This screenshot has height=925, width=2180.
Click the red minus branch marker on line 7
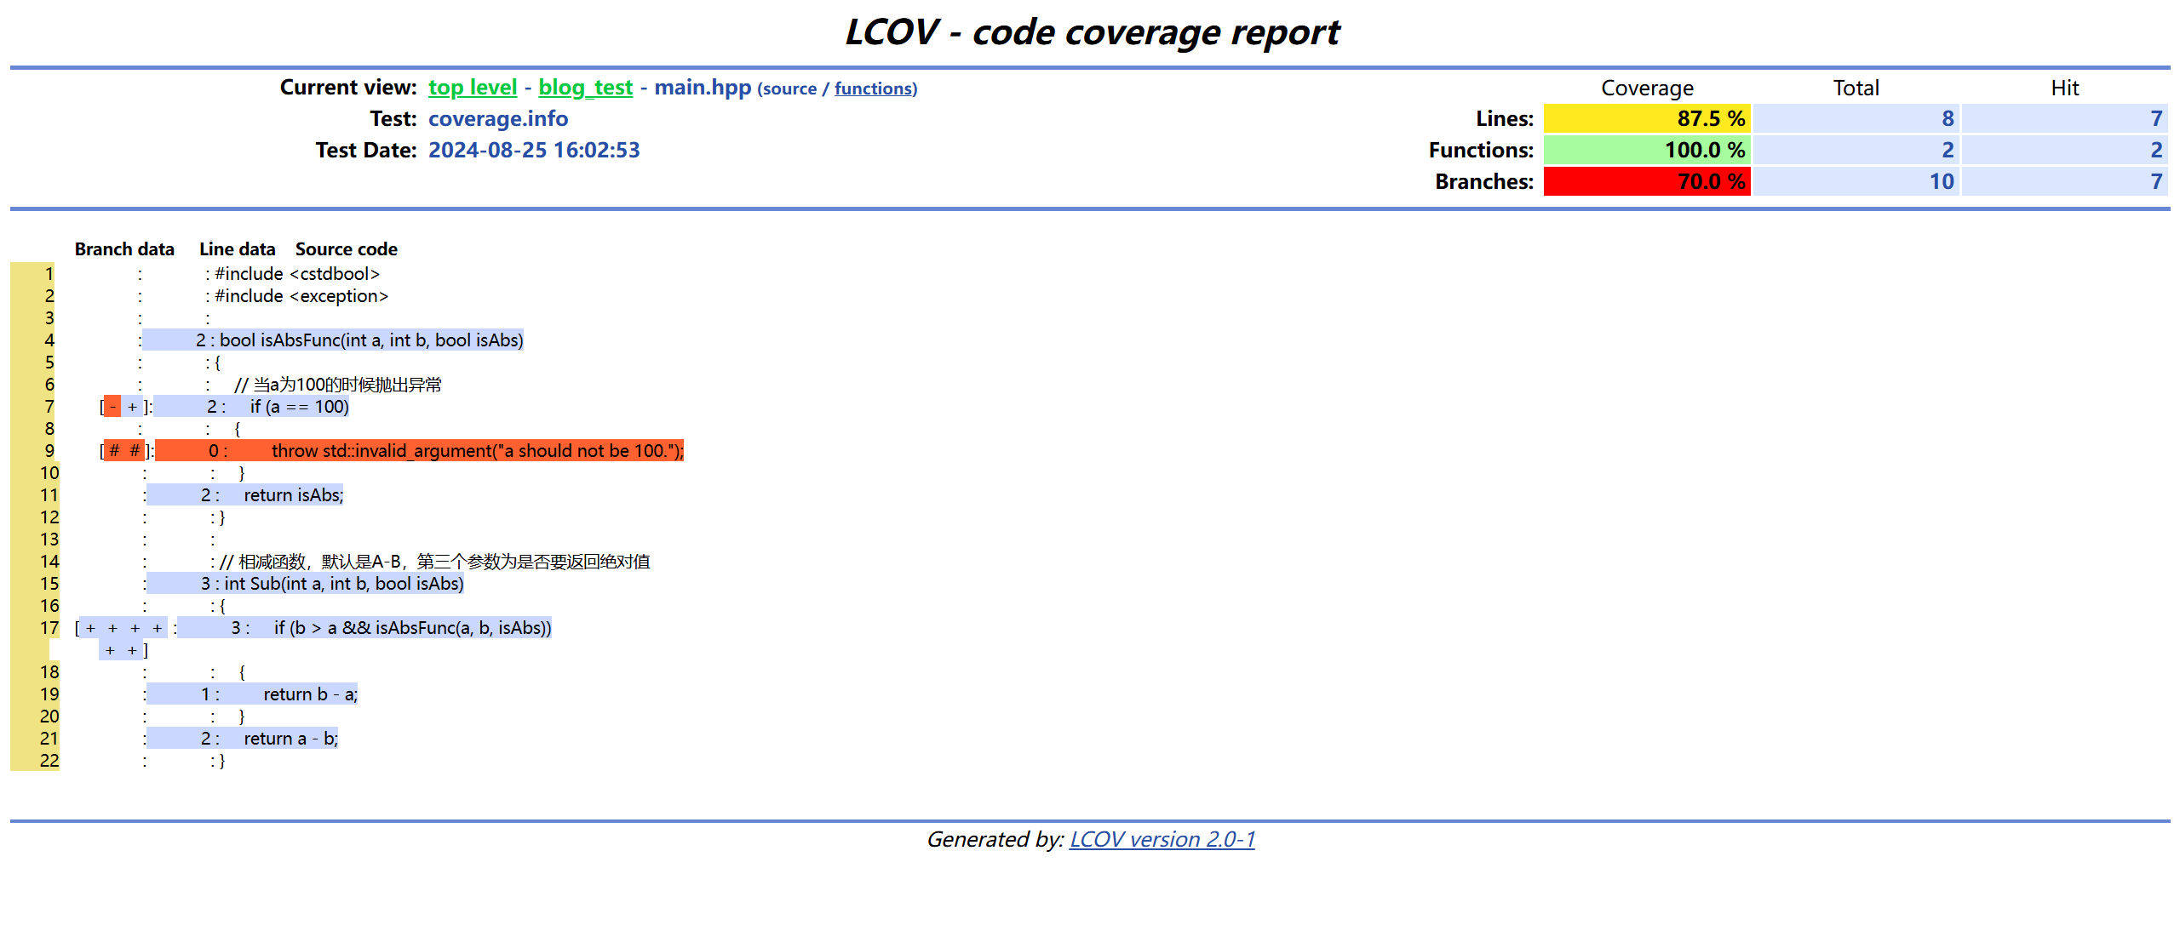112,407
